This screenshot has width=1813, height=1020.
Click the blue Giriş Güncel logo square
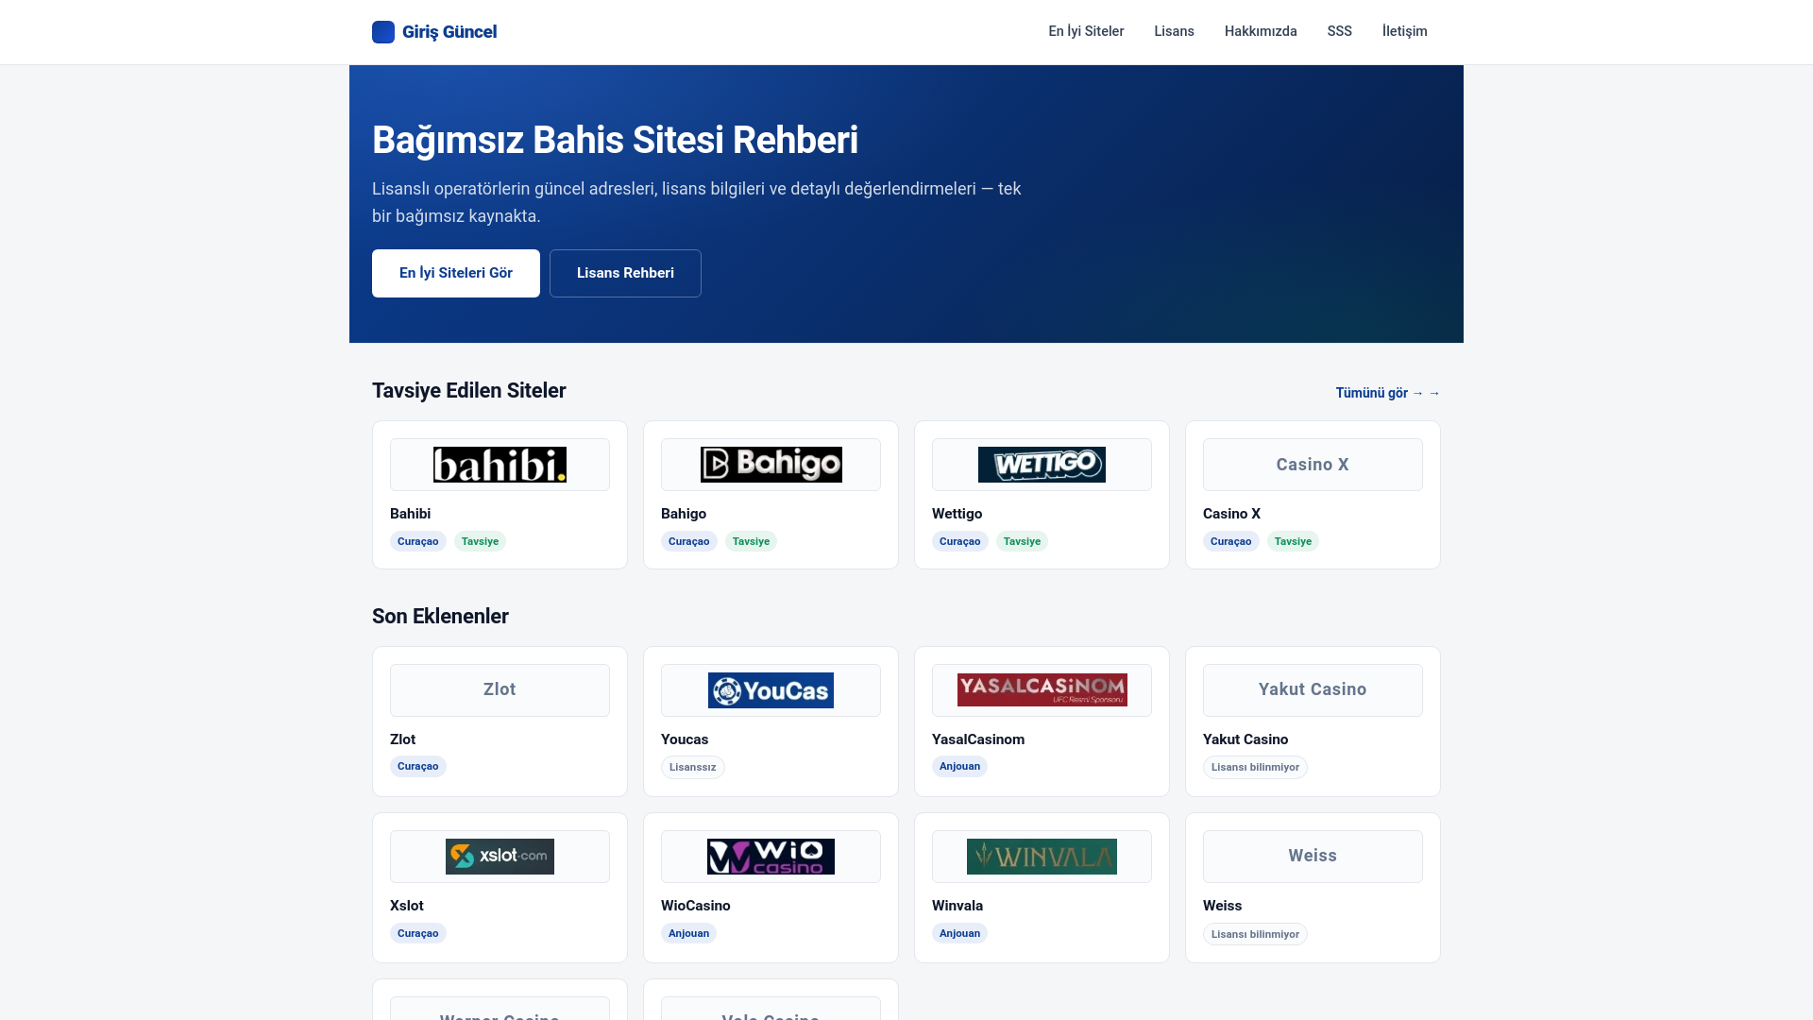click(x=383, y=32)
